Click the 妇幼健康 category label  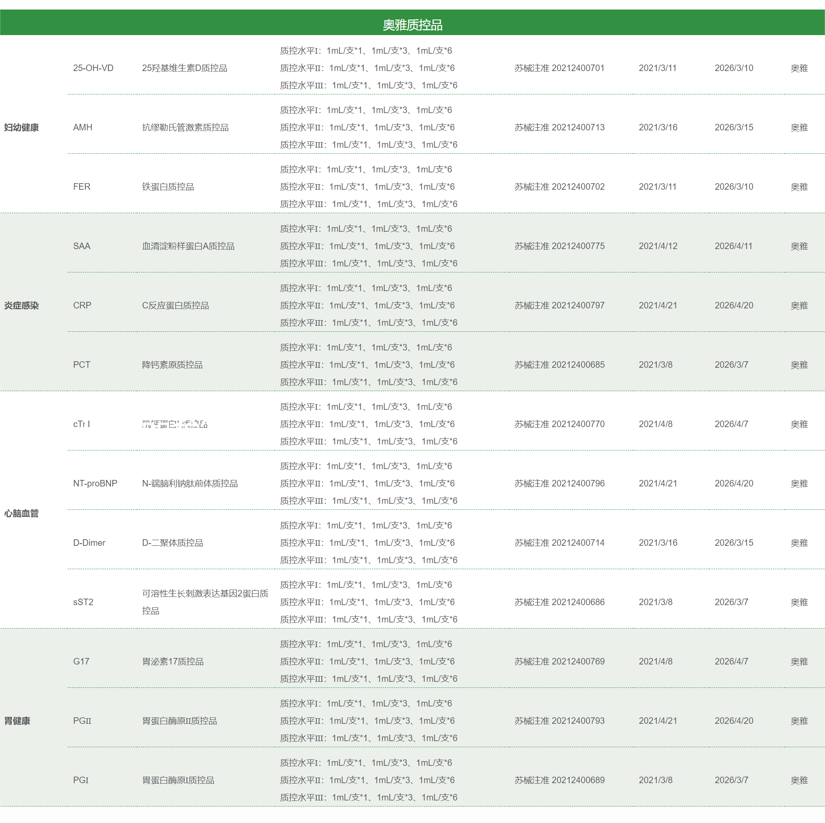(21, 127)
